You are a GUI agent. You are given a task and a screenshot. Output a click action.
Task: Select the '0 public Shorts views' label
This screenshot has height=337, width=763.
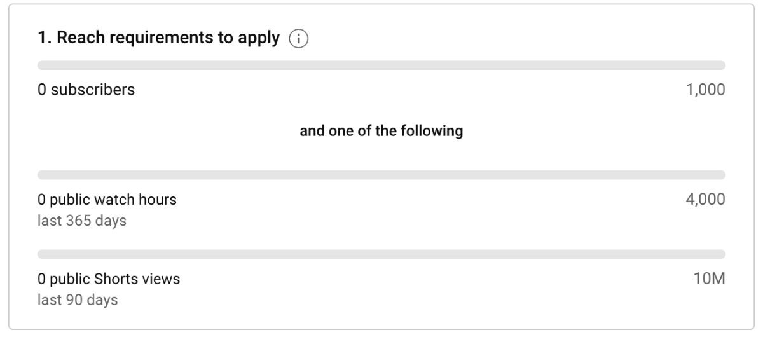coord(109,279)
